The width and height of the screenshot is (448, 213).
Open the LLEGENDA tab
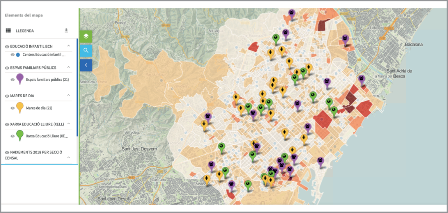25,31
